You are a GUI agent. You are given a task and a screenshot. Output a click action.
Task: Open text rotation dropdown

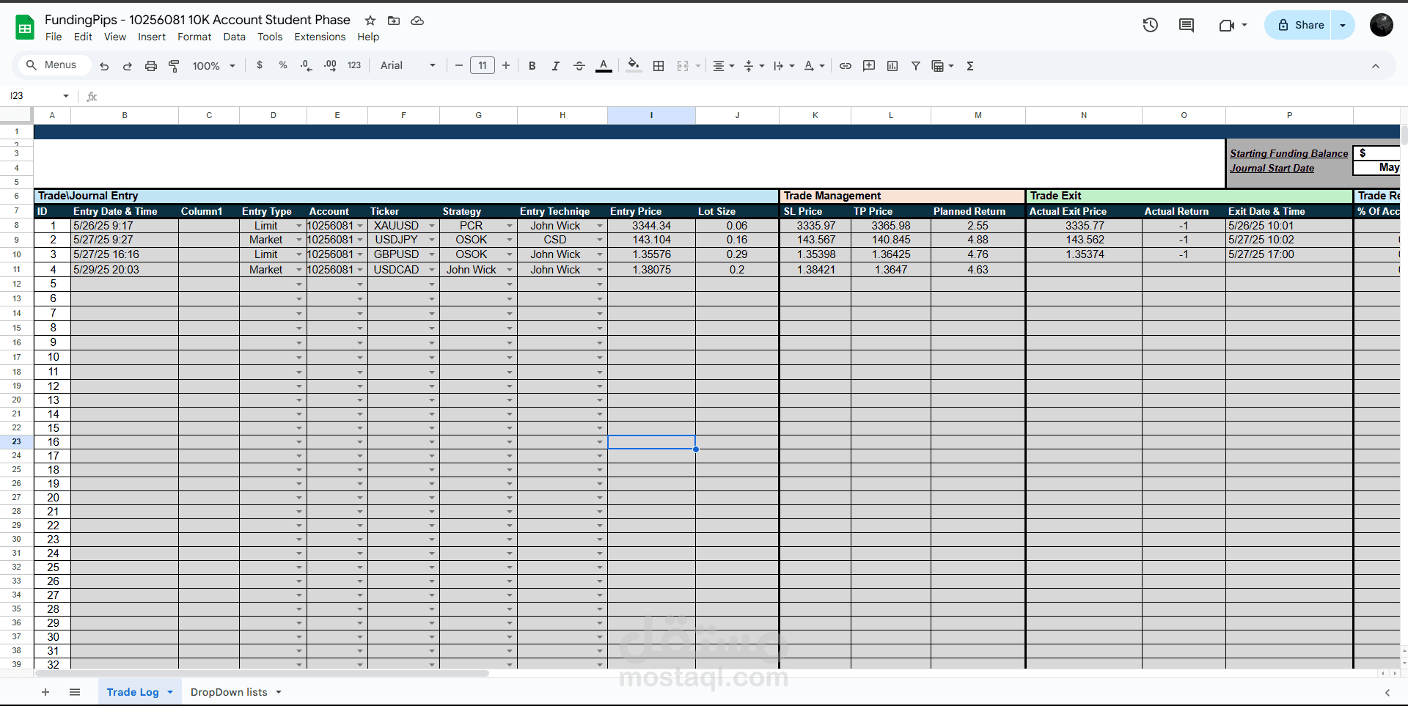click(x=814, y=66)
